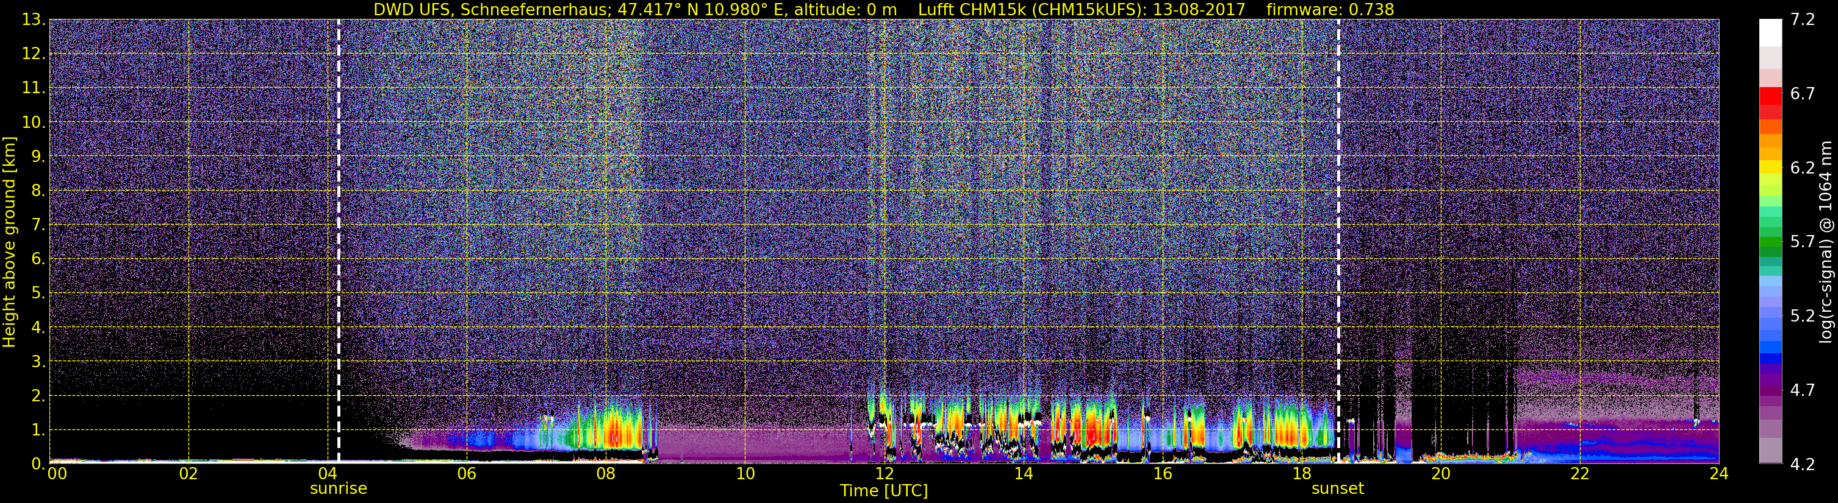Click the '13.' height axis tick label

click(x=33, y=19)
